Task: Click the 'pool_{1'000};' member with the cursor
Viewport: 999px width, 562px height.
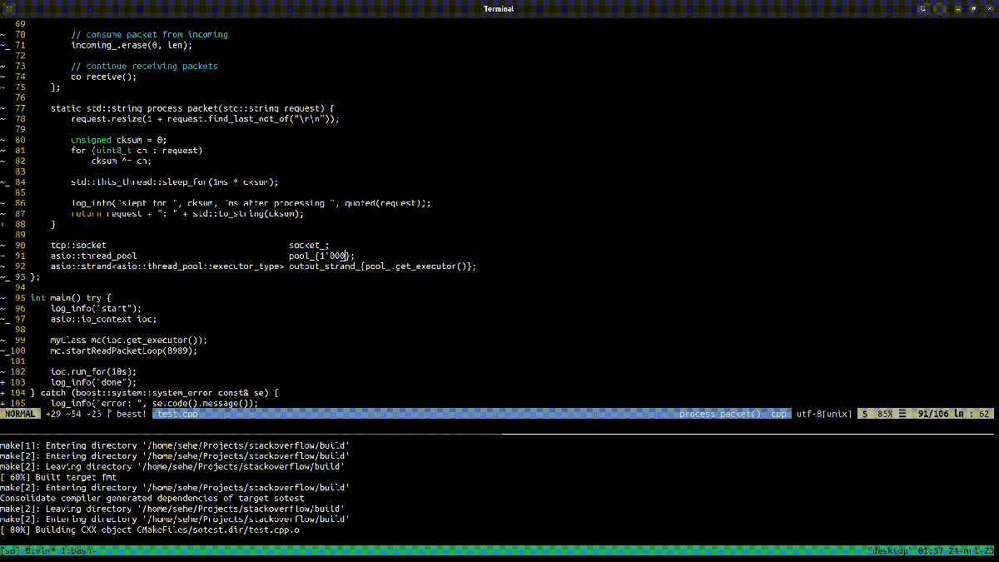Action: point(322,256)
